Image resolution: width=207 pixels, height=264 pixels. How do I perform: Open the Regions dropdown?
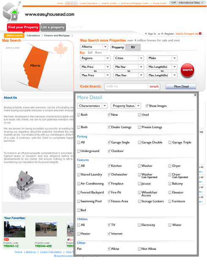click(x=95, y=58)
